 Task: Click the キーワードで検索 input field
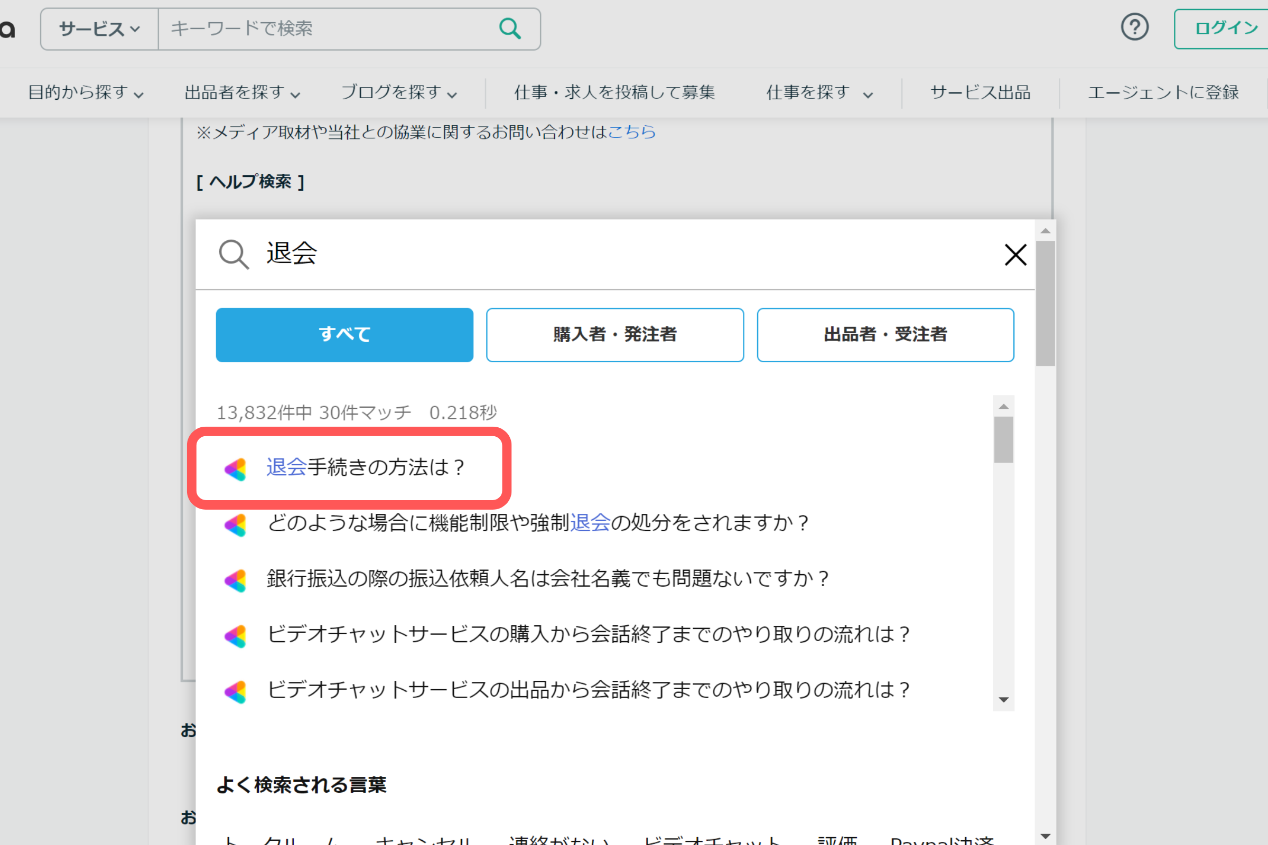329,29
